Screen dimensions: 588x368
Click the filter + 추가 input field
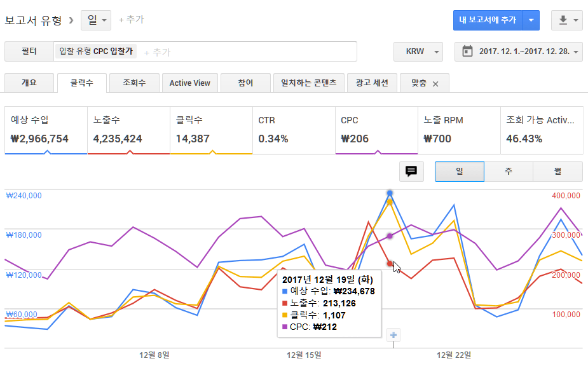(248, 51)
